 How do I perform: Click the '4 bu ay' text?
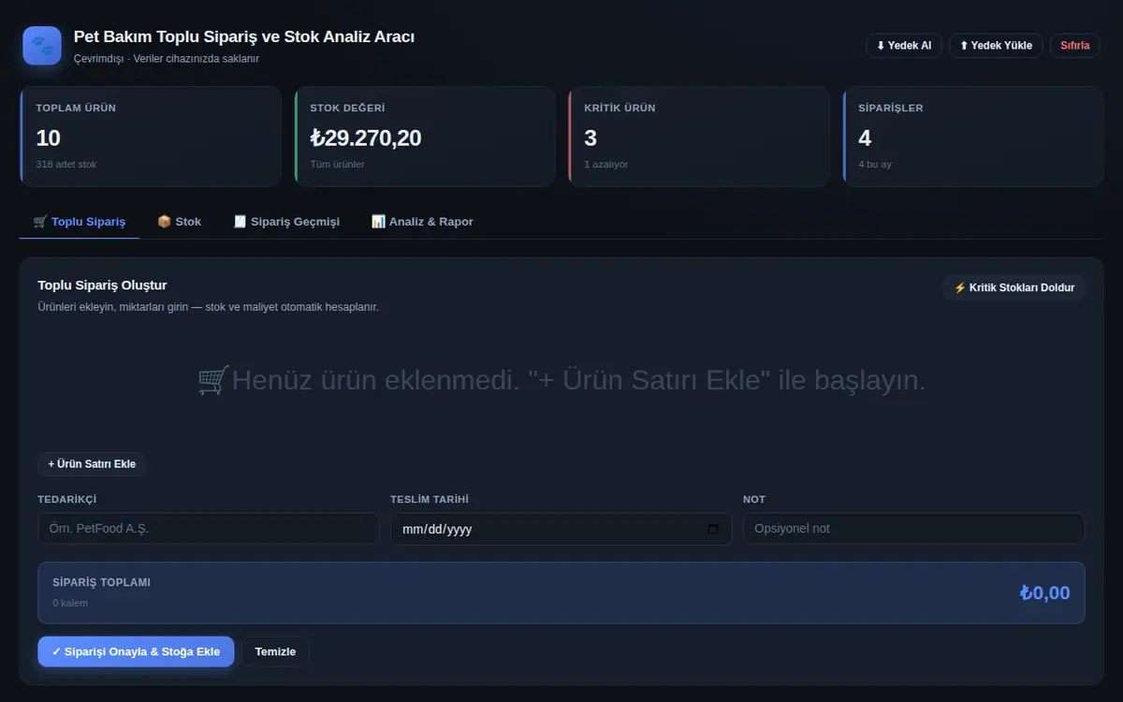[x=875, y=164]
